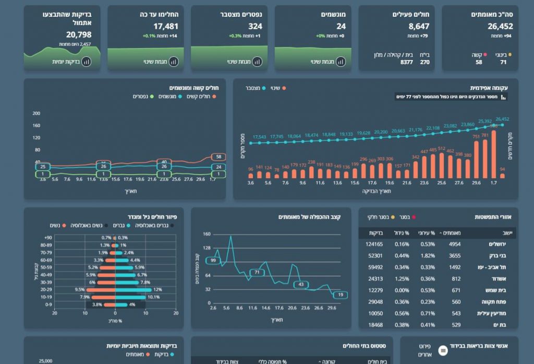Viewport: 534px width, 364px height.
Task: Open trend chart icon on מונשמים card
Action: (x=341, y=62)
